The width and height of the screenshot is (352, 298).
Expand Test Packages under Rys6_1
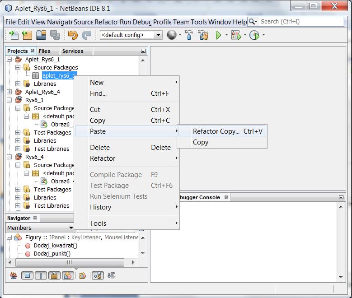click(x=18, y=133)
